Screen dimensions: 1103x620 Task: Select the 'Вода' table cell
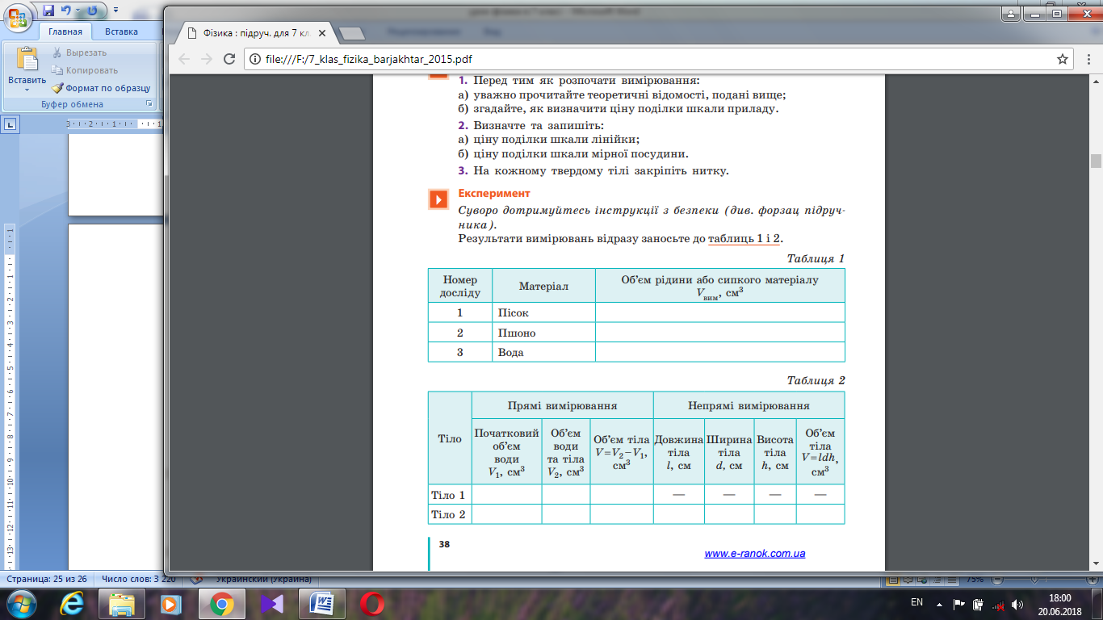pyautogui.click(x=543, y=353)
